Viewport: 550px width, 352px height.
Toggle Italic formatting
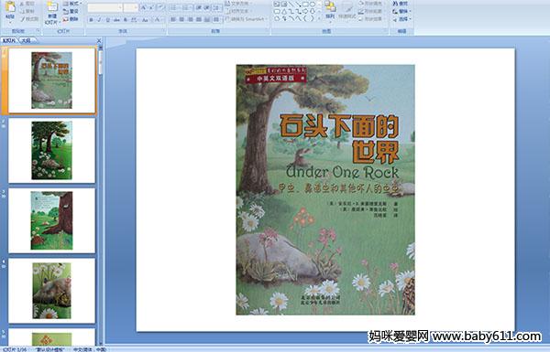[x=99, y=20]
